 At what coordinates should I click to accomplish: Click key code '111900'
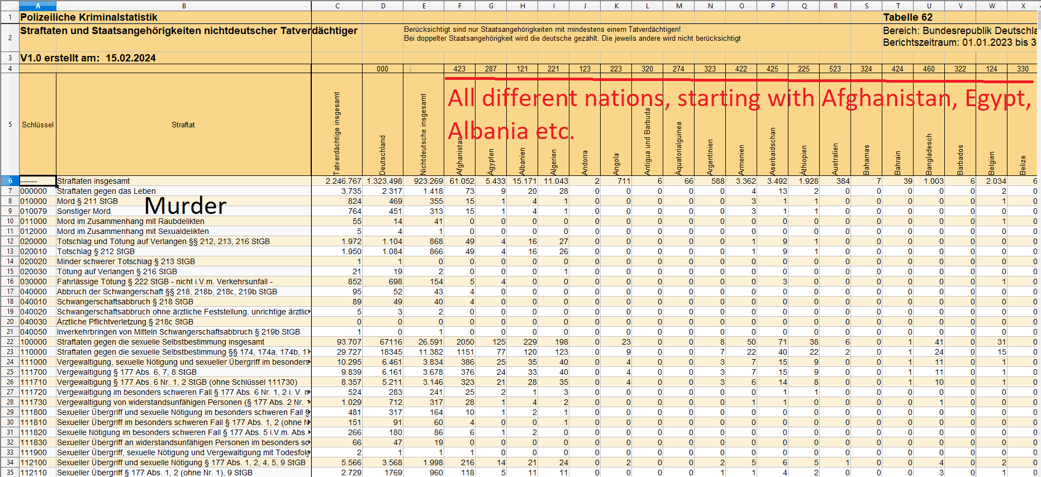[34, 452]
